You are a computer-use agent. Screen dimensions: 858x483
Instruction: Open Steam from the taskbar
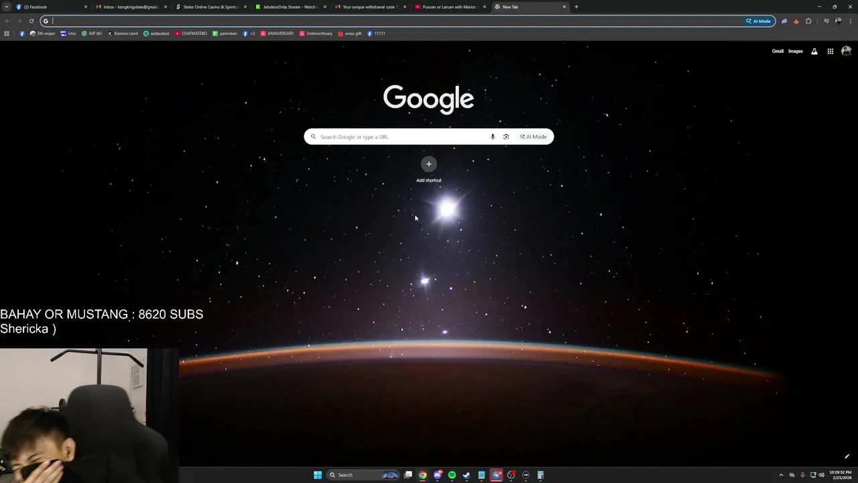[x=467, y=475]
